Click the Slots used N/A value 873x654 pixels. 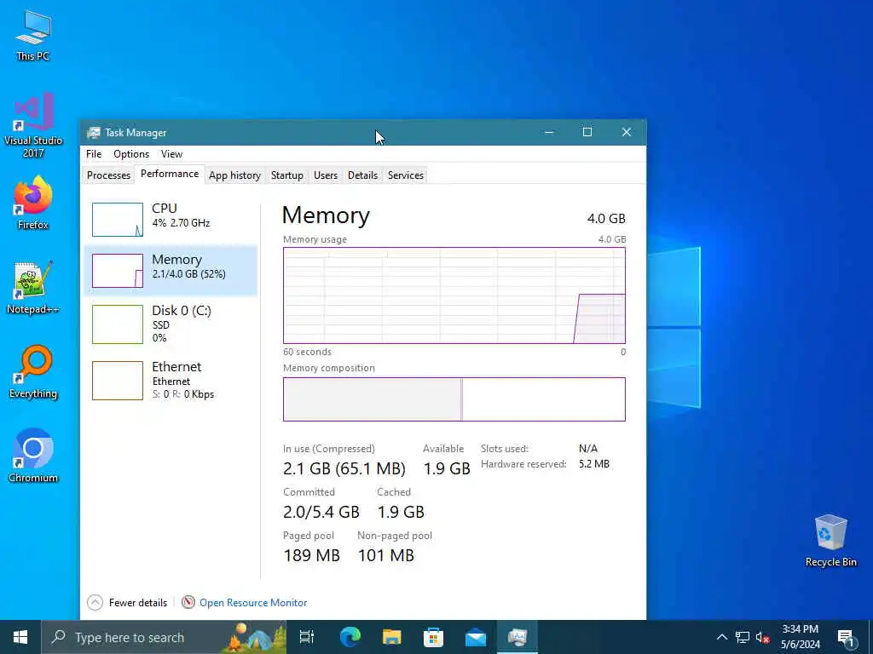[x=588, y=448]
